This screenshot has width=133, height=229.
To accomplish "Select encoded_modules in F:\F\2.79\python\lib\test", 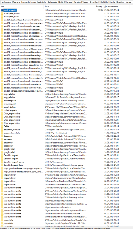I will [12, 133].
